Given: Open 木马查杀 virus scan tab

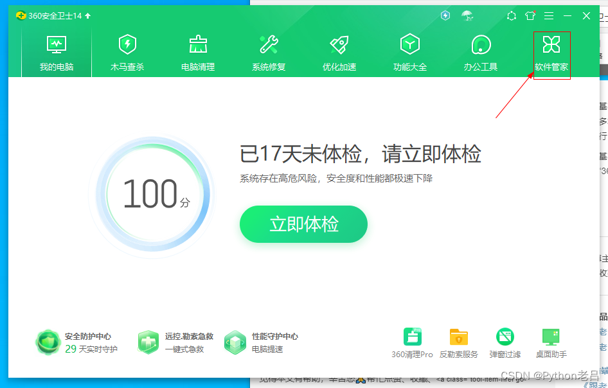Looking at the screenshot, I should [127, 53].
